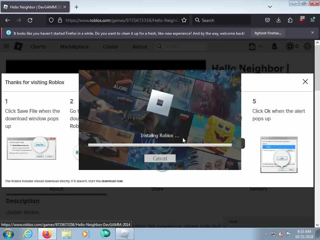Switch to the Servers tab
Image resolution: width=320 pixels, height=240 pixels.
258,189
